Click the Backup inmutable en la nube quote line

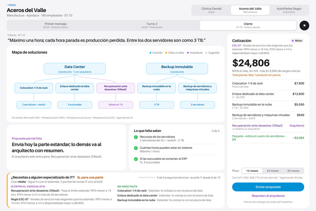tap(268, 106)
